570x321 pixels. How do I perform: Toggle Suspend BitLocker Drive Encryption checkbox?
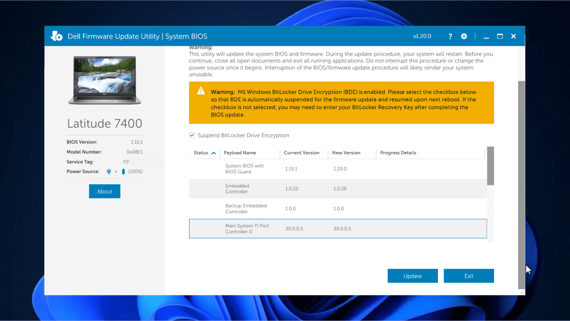(192, 135)
